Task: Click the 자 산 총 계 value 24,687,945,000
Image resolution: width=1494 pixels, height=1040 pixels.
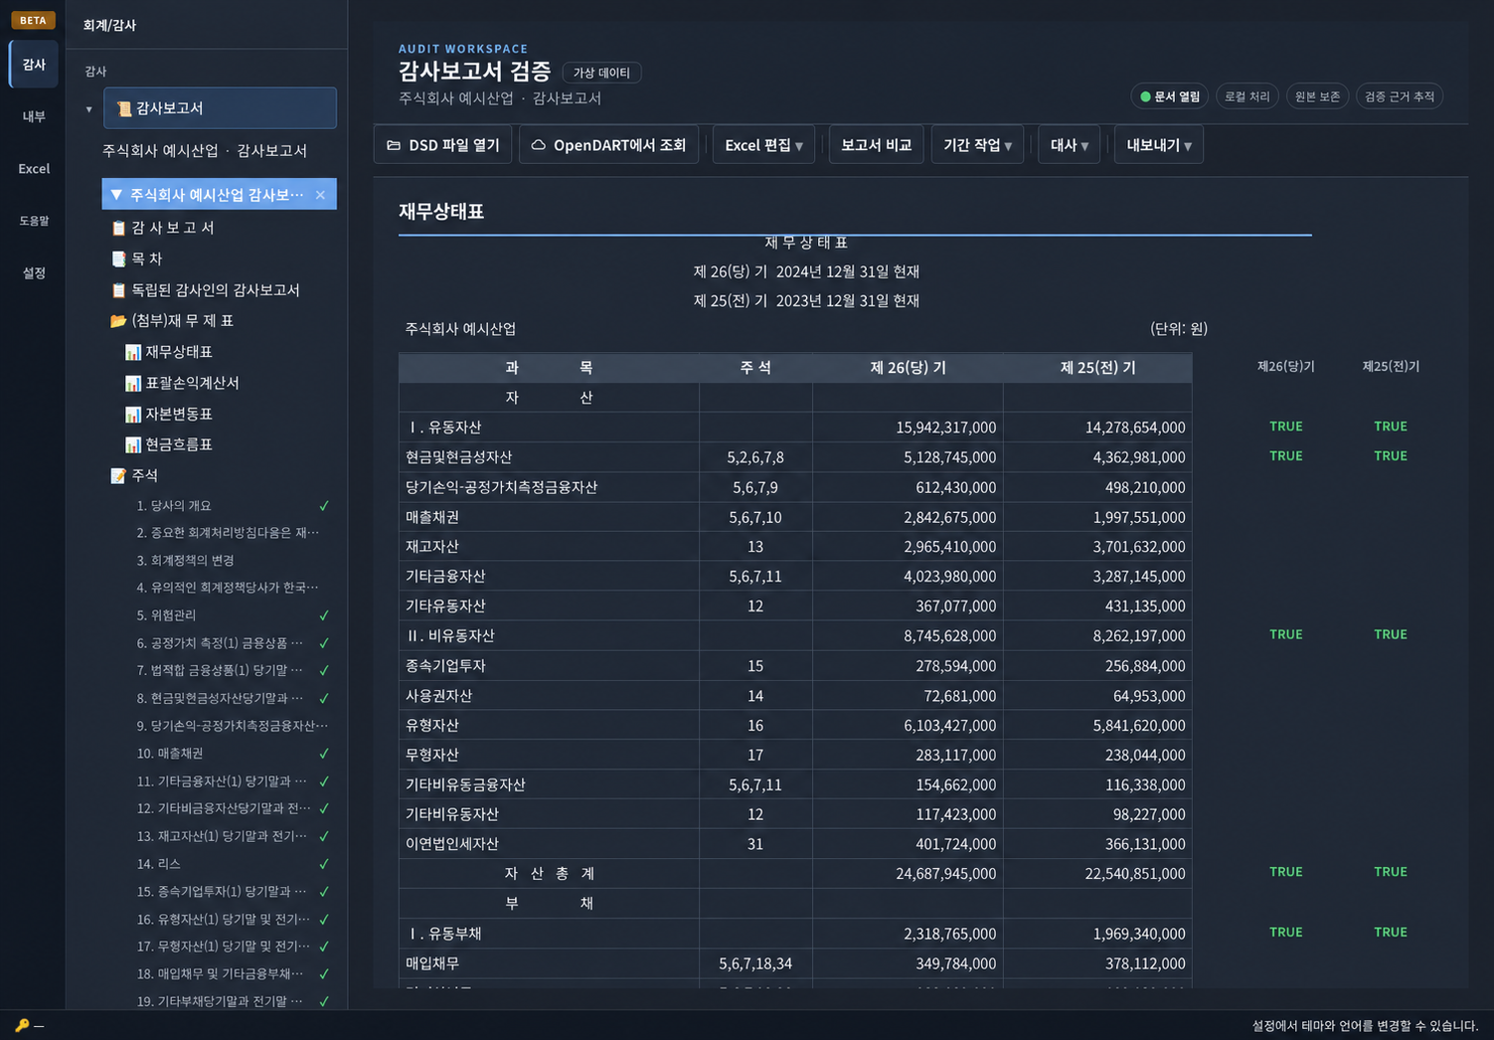Action: (x=945, y=874)
